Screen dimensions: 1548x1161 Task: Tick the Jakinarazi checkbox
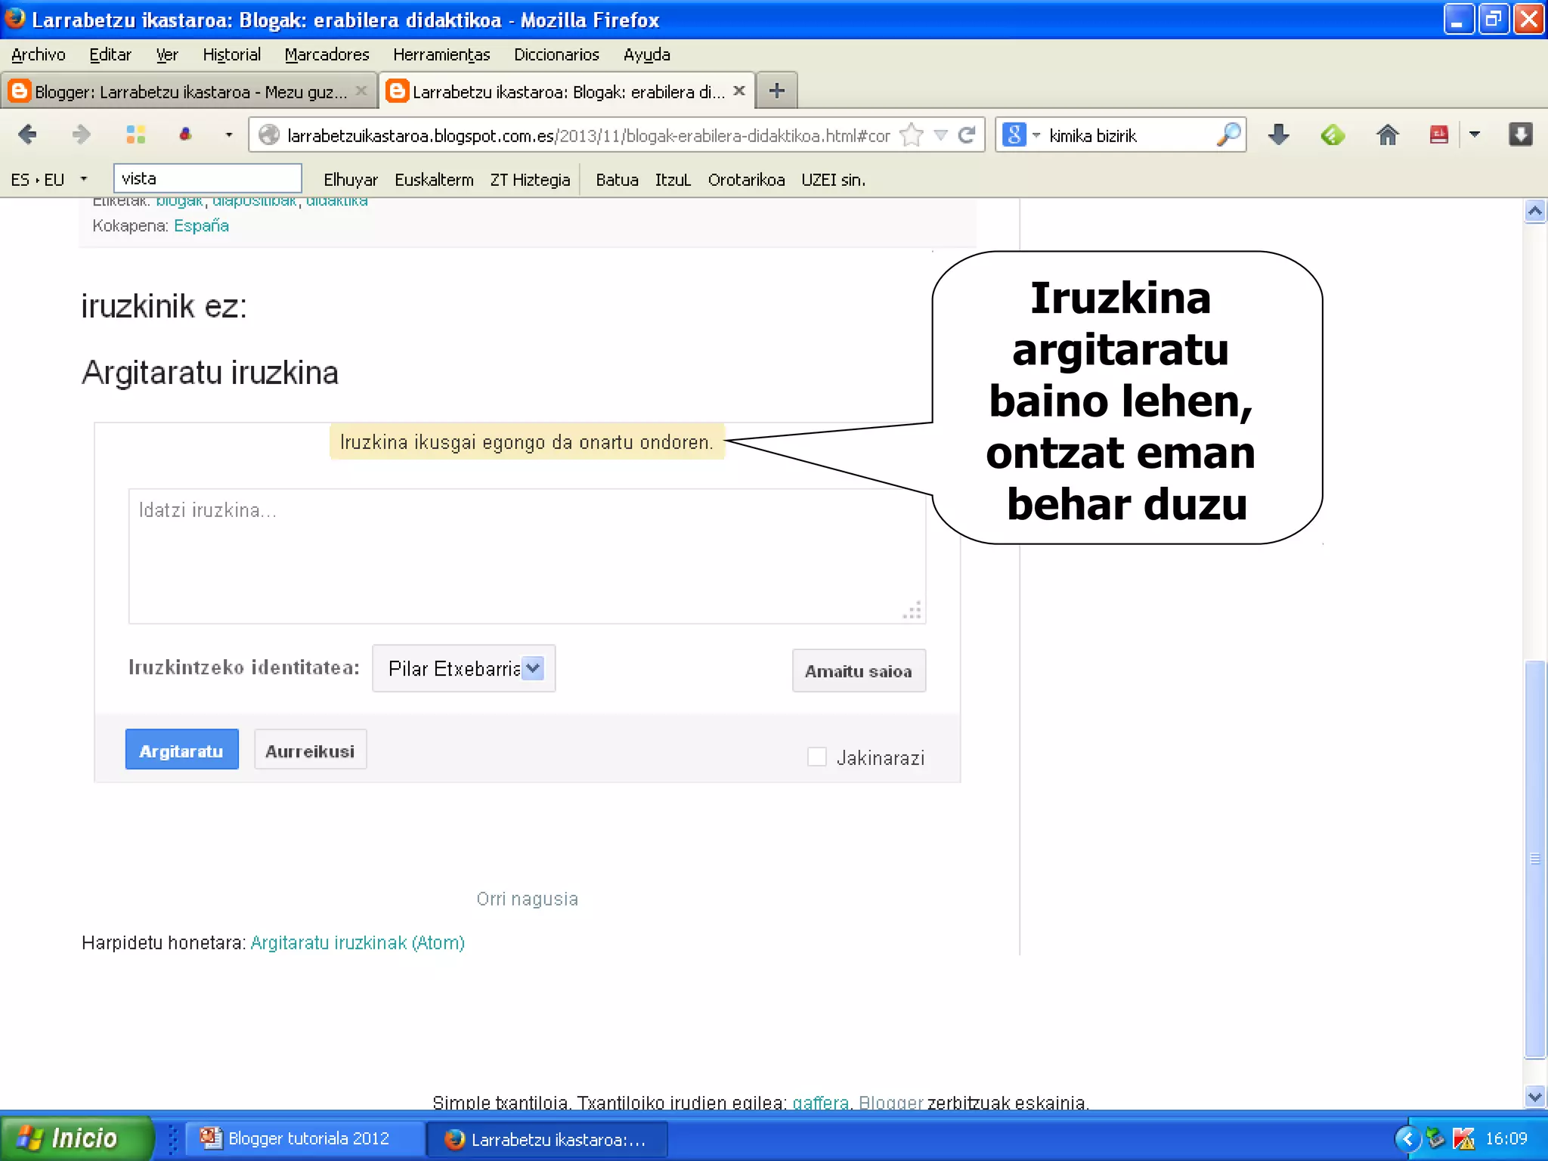tap(816, 757)
